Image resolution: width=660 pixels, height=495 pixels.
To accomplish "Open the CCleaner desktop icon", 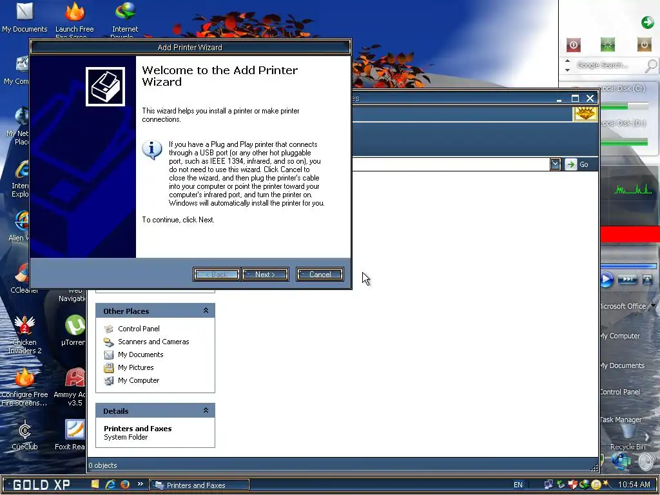I will (x=21, y=278).
